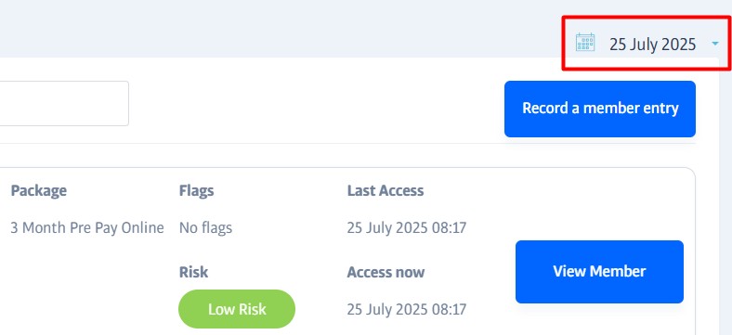Expand the date dropdown arrow
The width and height of the screenshot is (732, 335).
point(715,44)
